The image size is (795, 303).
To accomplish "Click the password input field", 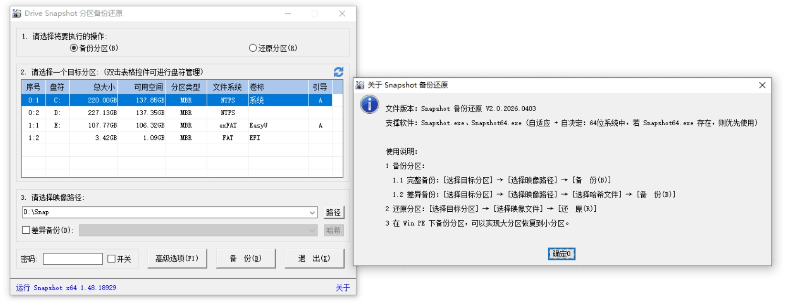I will click(x=73, y=259).
